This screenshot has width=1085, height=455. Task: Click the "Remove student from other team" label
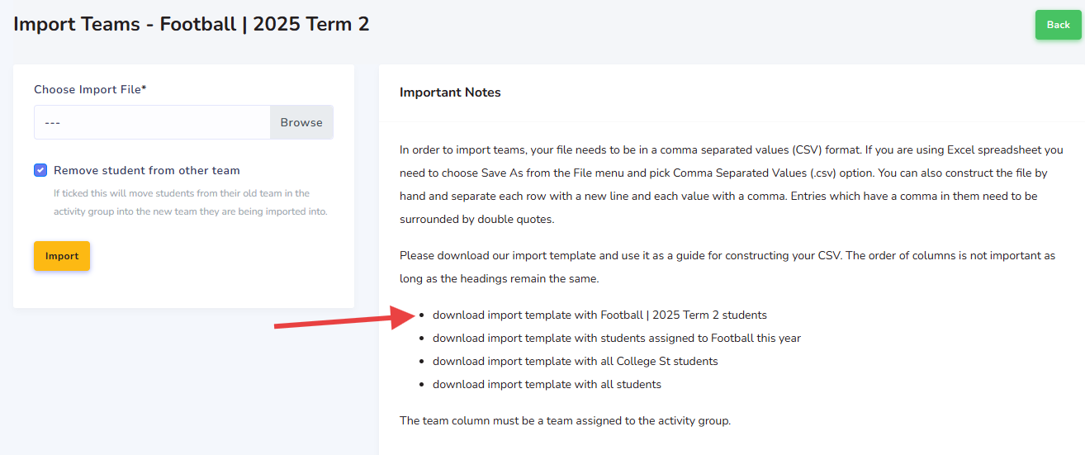(x=147, y=171)
